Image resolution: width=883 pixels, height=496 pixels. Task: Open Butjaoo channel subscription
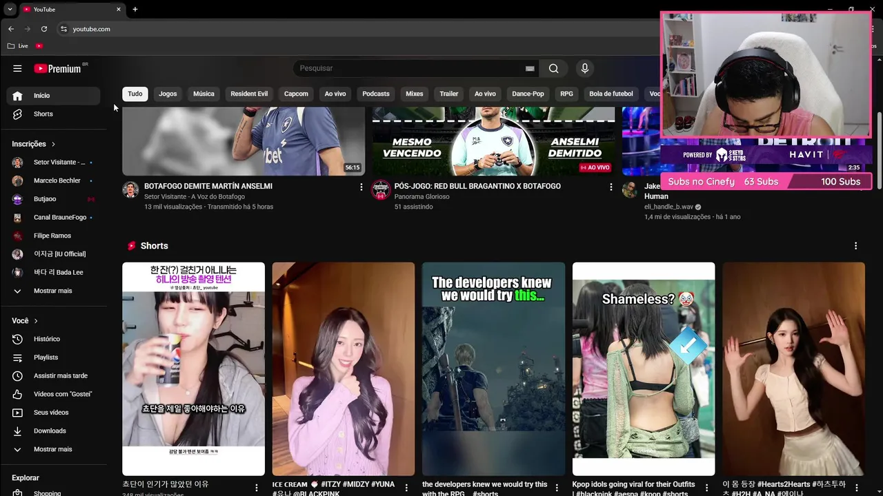coord(53,199)
